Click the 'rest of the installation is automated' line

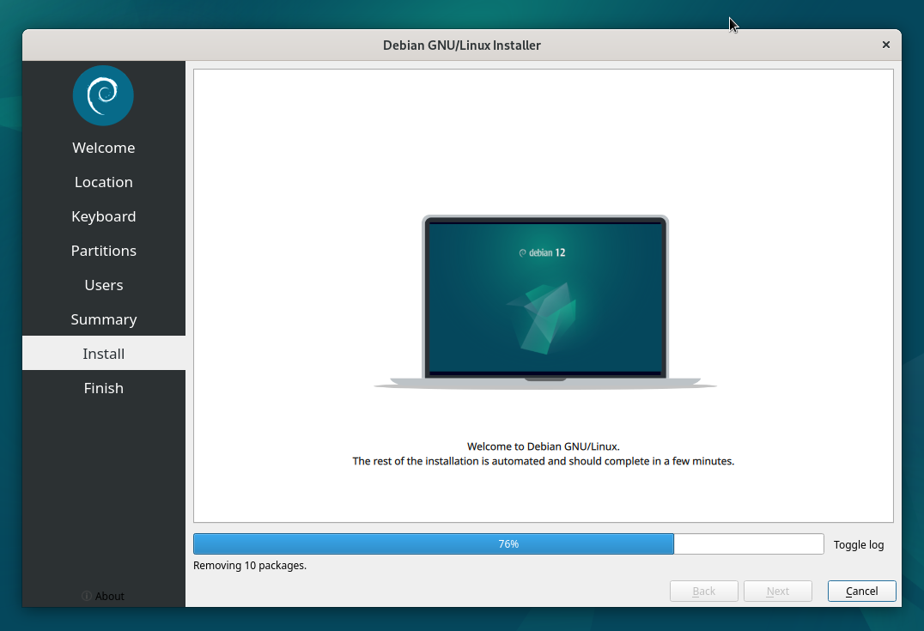(x=544, y=461)
